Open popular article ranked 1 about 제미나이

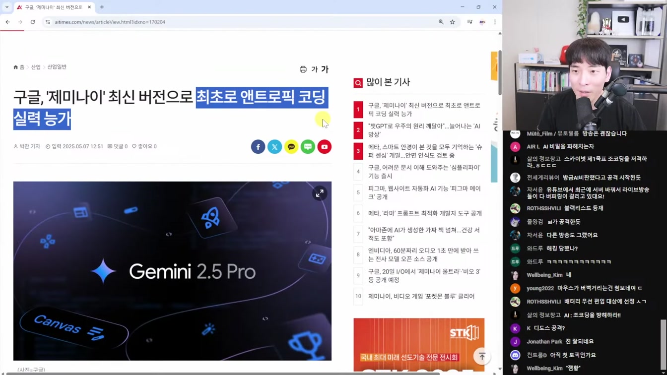tap(424, 110)
